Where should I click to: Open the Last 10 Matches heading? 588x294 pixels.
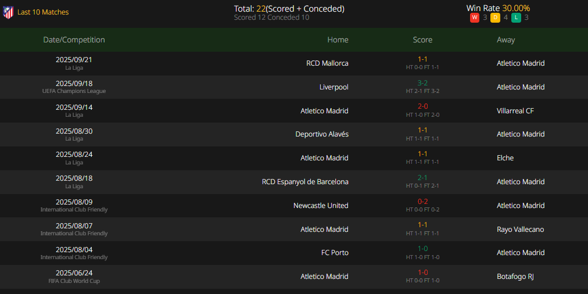pos(43,12)
